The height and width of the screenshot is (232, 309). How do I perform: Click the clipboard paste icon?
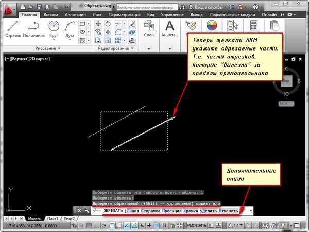tap(274, 25)
